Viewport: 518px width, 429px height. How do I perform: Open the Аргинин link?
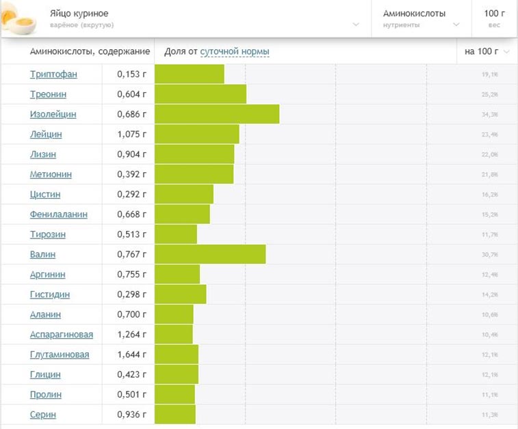[48, 275]
